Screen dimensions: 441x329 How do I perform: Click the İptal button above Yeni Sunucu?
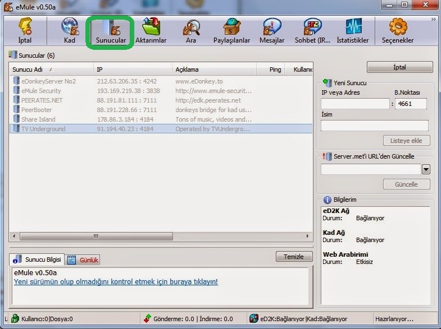399,67
